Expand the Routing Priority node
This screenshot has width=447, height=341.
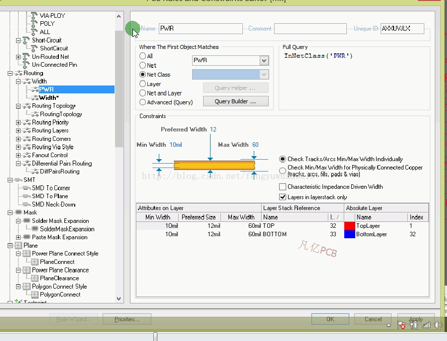(18, 123)
